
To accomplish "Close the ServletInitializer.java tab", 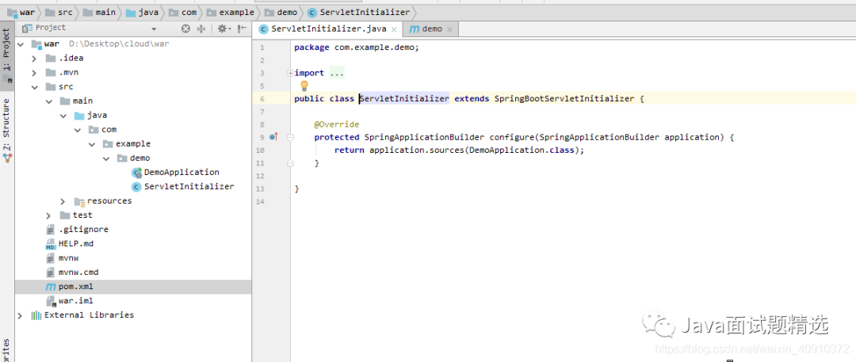I will (x=395, y=29).
